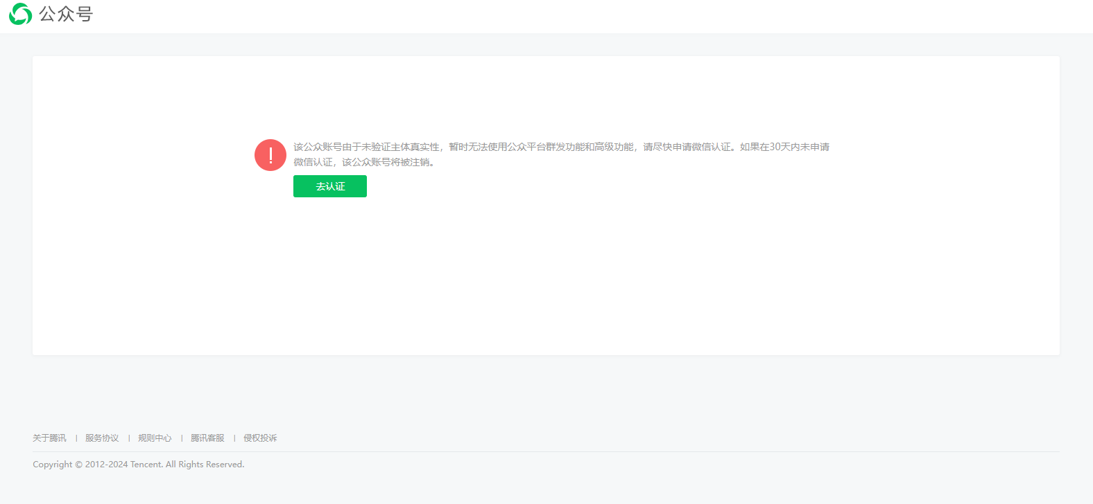Click the 去认证 green button
Viewport: 1093px width, 504px height.
tap(330, 186)
